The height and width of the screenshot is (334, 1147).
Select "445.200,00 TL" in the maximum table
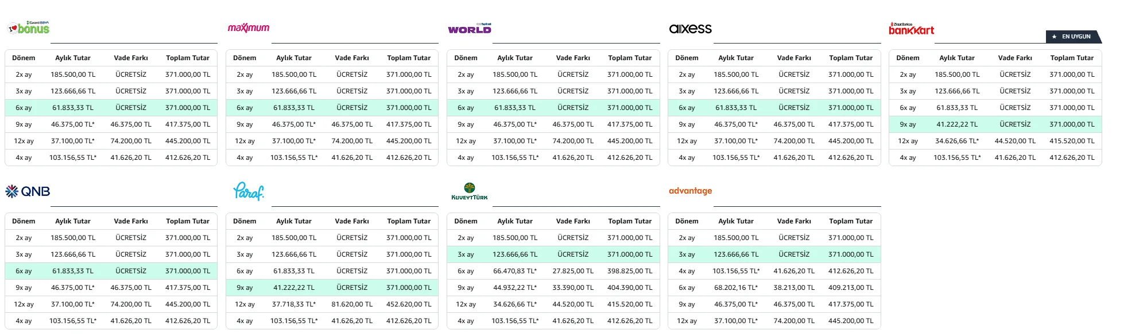[409, 141]
